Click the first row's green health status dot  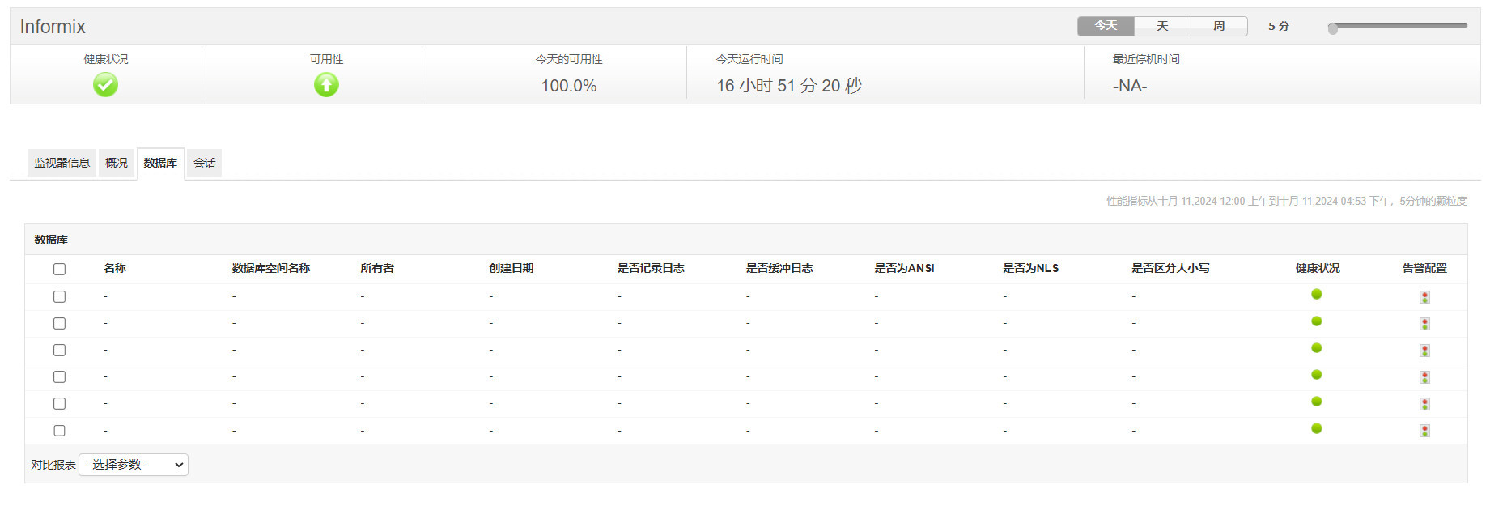pyautogui.click(x=1317, y=294)
